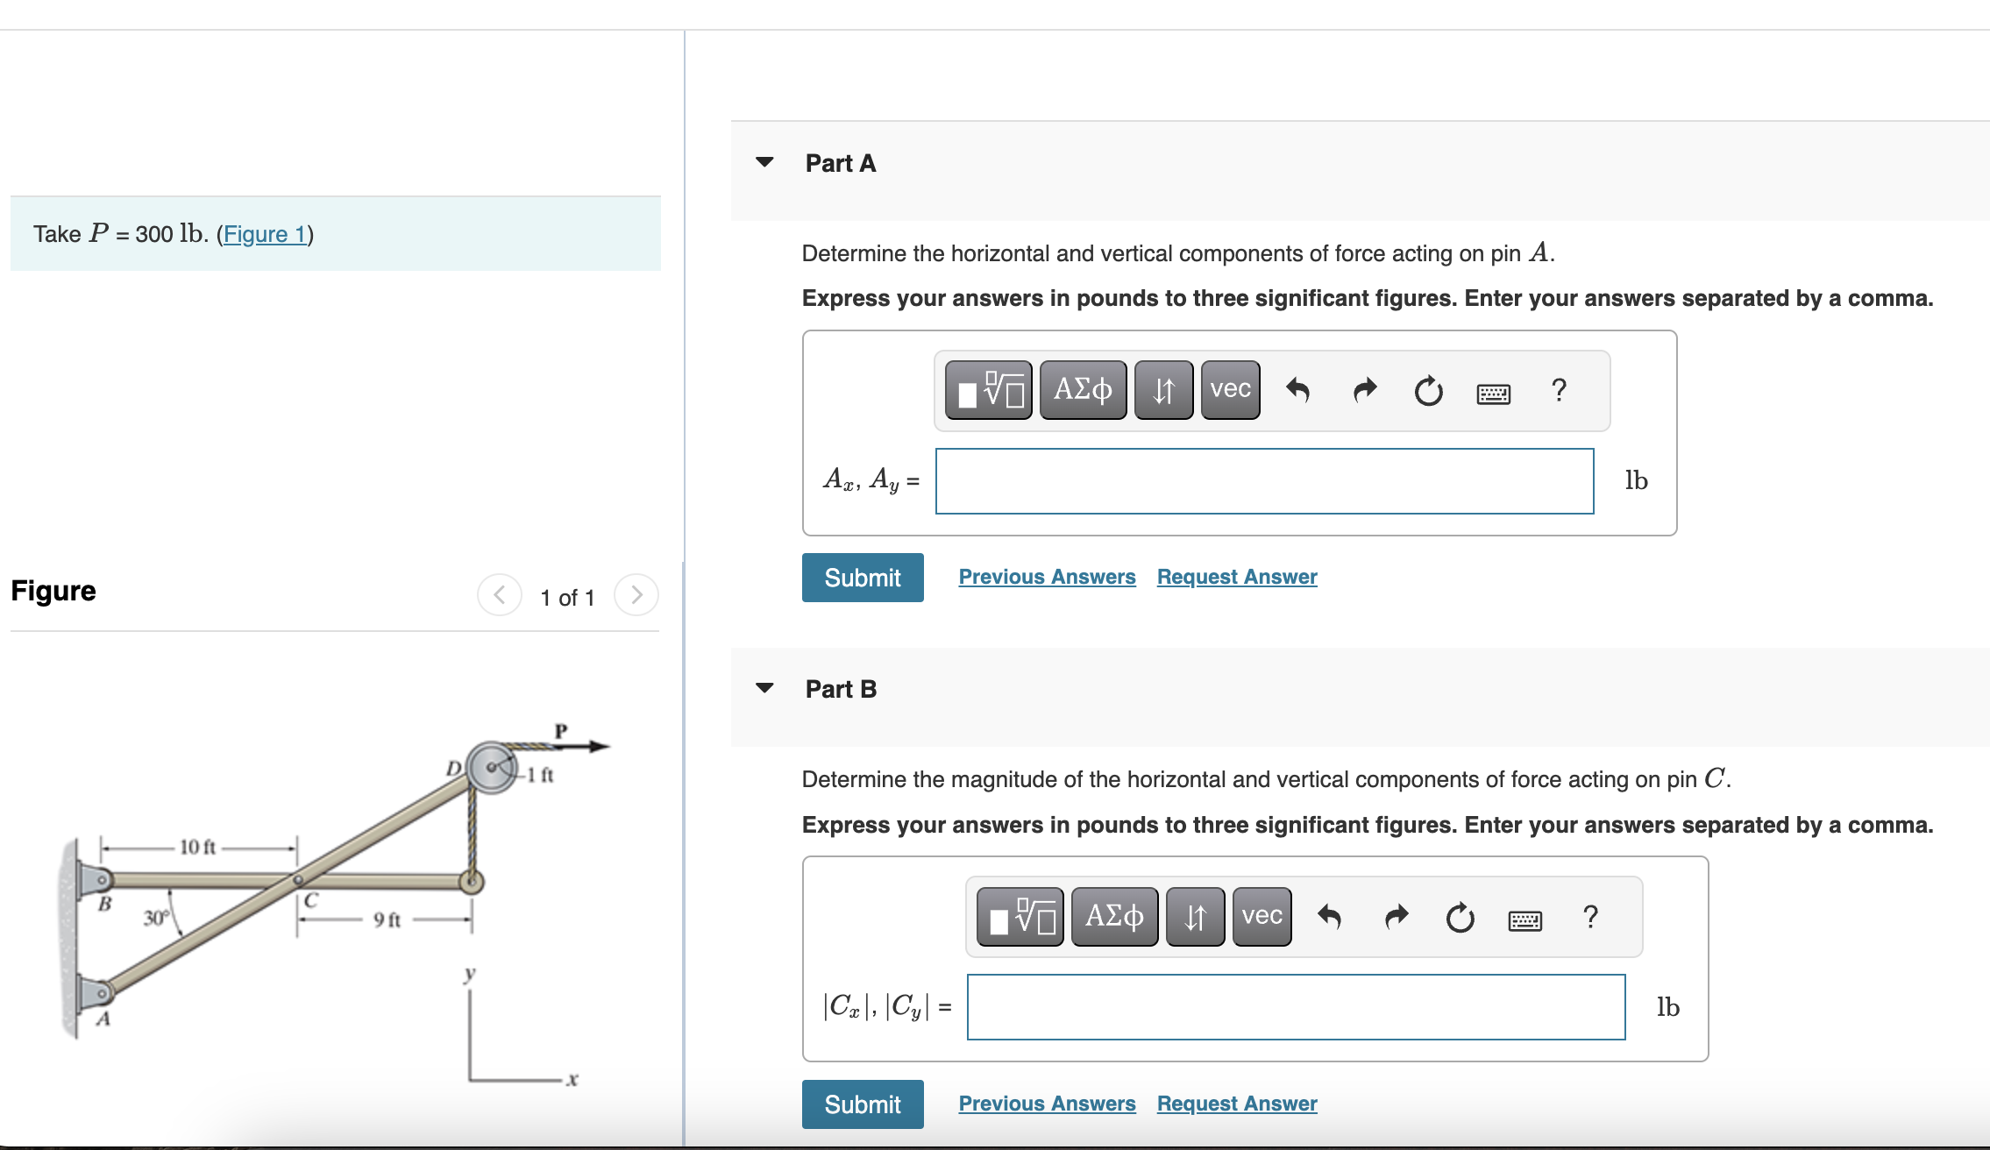This screenshot has width=1990, height=1150.
Task: Click the Ax, Ay answer input field
Action: 1264,481
